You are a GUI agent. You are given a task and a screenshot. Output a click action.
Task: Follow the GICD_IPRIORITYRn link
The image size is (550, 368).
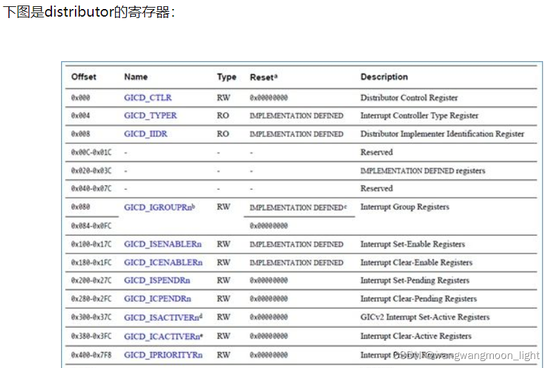[x=163, y=355]
